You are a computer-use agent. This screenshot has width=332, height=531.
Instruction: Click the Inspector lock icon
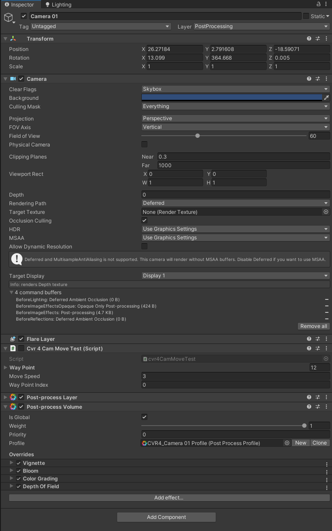[x=319, y=4]
